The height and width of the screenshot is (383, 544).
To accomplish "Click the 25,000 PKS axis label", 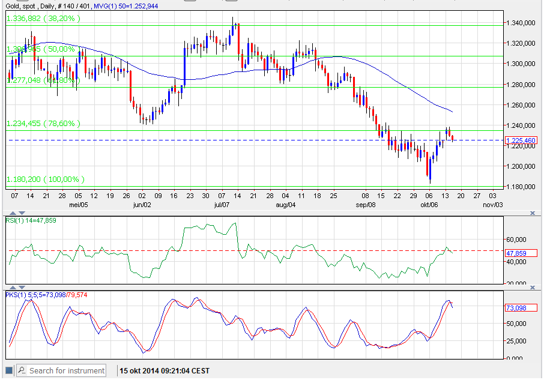I will tap(516, 341).
